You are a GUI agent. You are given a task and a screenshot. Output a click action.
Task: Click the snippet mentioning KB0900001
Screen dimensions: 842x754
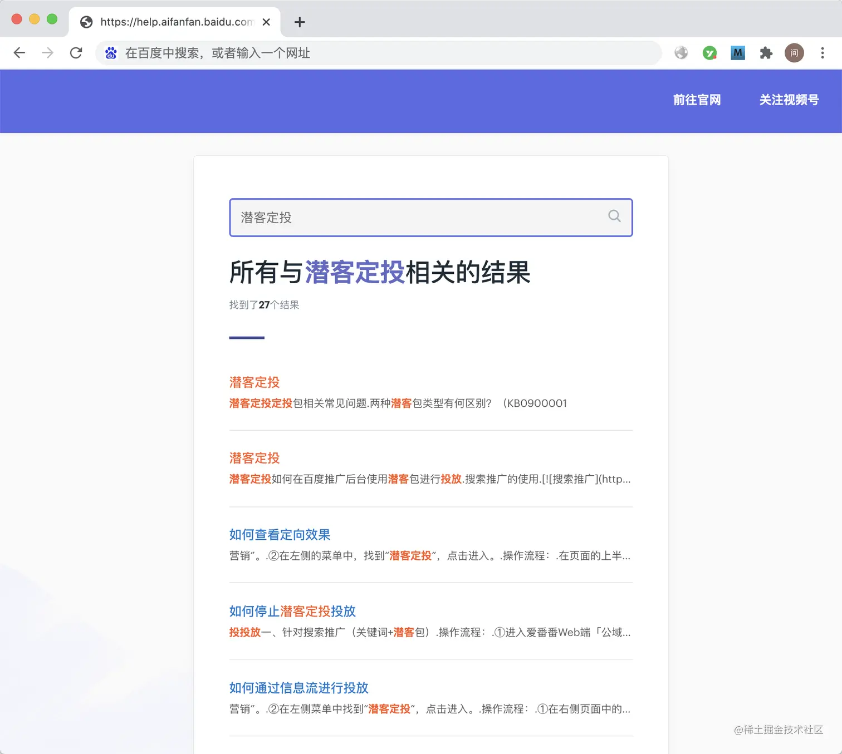click(x=398, y=403)
